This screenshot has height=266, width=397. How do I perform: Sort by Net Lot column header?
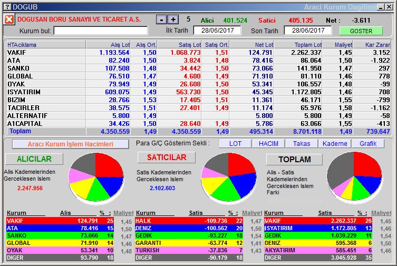tap(251, 45)
